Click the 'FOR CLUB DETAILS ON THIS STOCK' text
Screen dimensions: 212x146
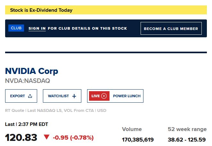(87, 28)
